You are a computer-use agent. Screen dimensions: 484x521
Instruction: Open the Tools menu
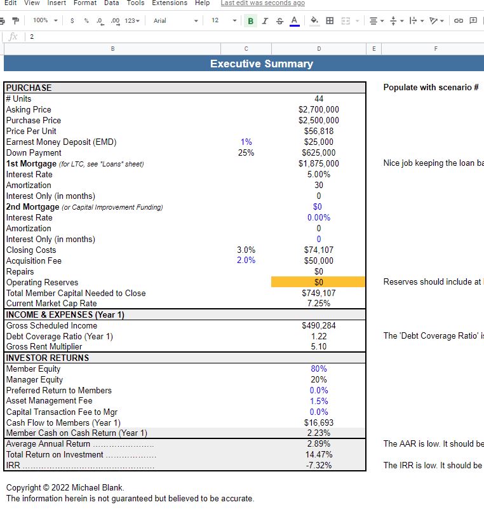coord(135,3)
